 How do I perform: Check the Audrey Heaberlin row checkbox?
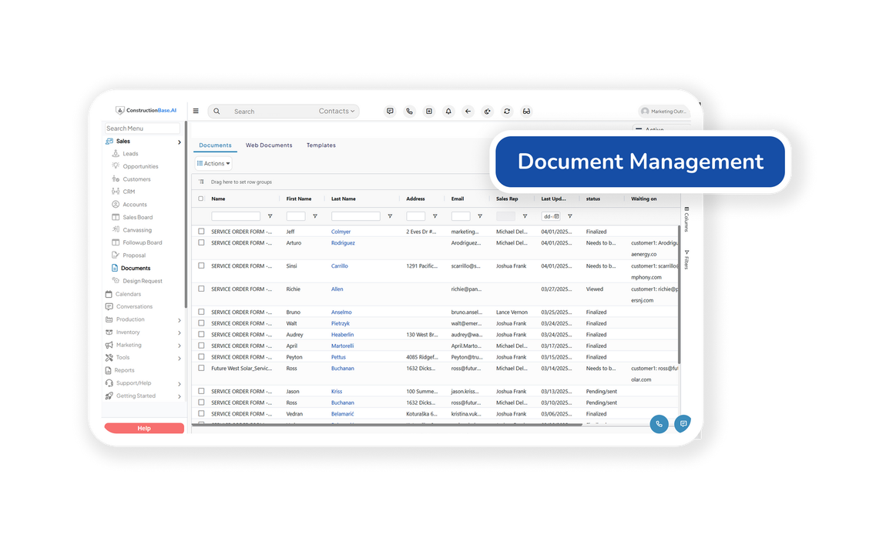[201, 335]
